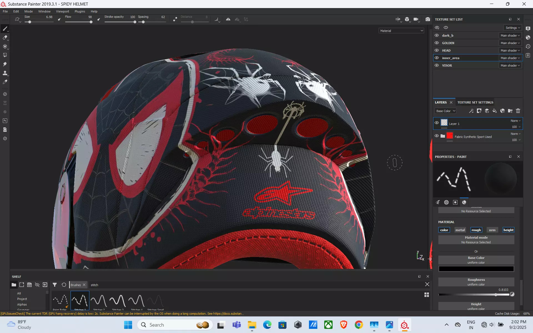Open the Material properties tab icon
The image size is (533, 333).
coord(464,202)
